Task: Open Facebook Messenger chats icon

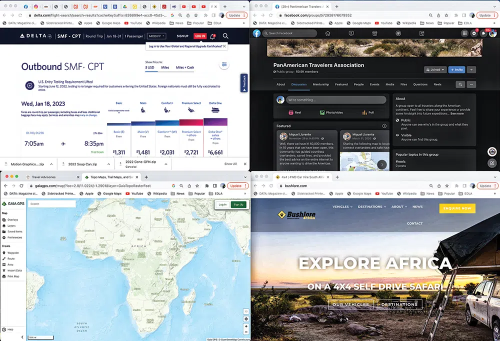Action: (474, 33)
